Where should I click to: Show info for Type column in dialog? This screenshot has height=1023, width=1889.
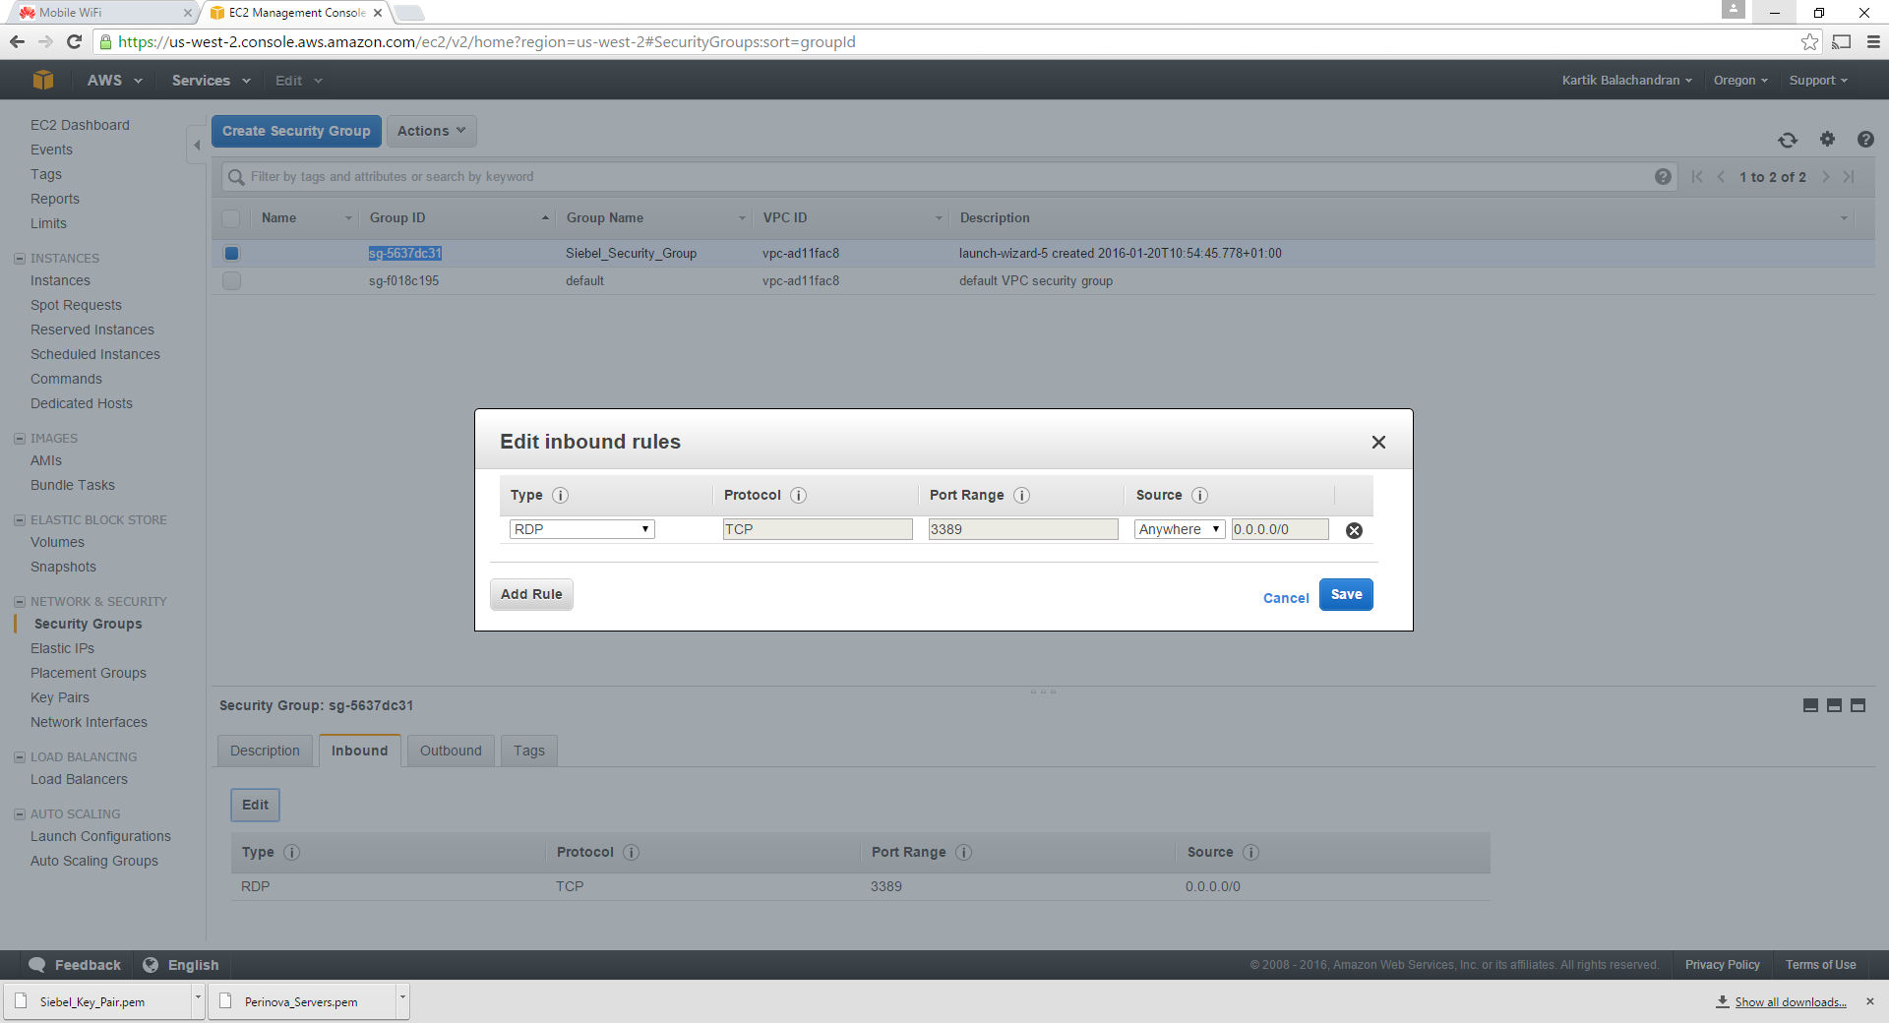(x=560, y=495)
